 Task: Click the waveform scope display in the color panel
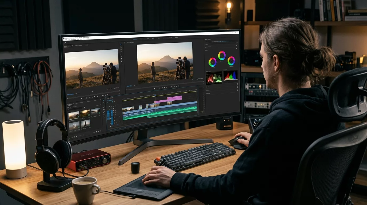point(214,78)
